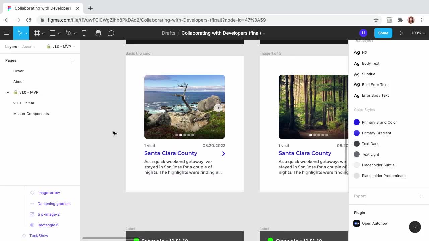Click the Primary Brand Color swatch
The image size is (429, 241).
pyautogui.click(x=357, y=122)
